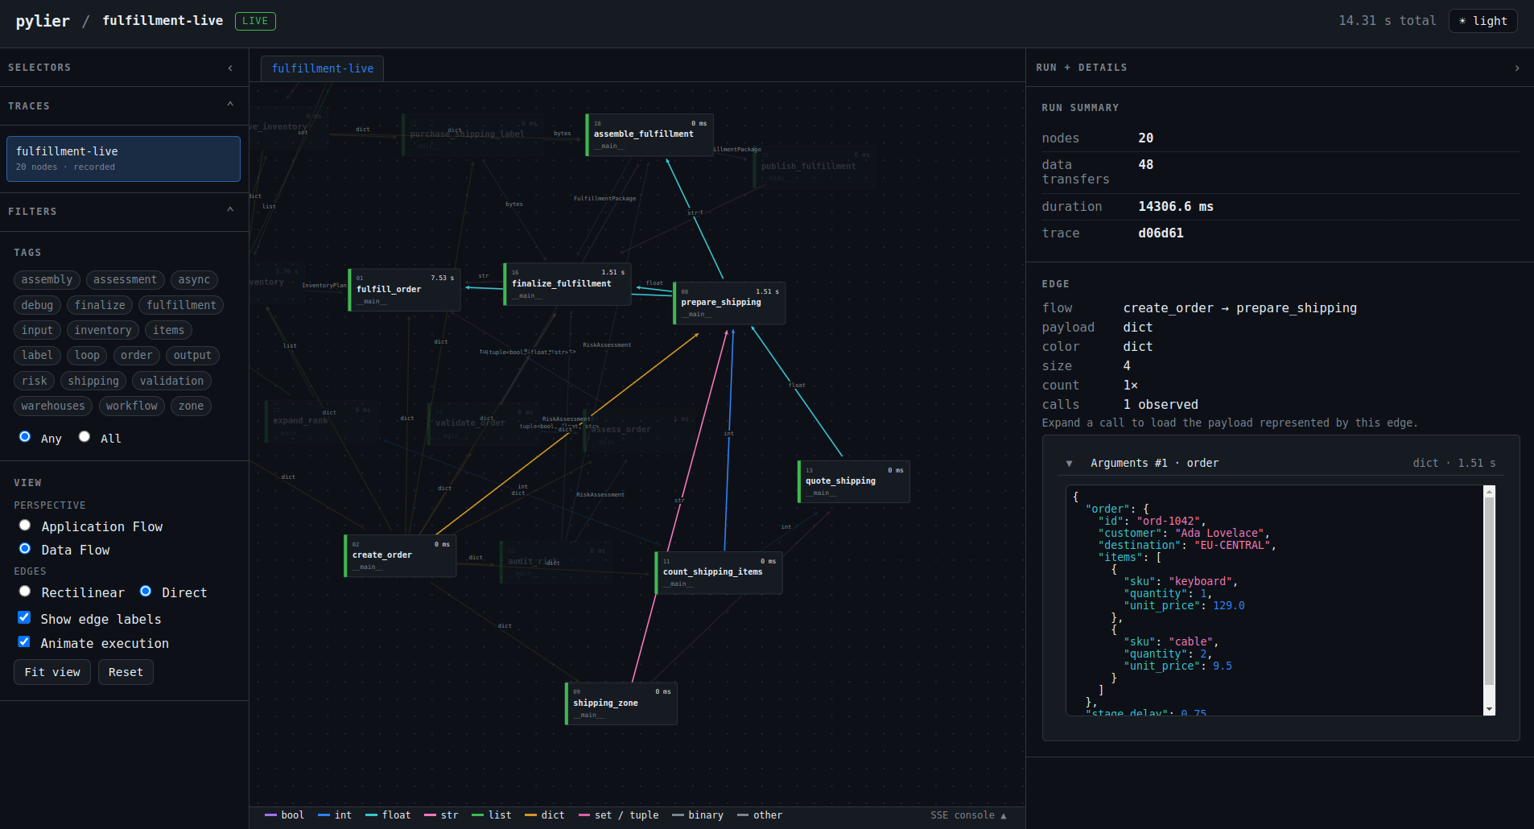Image resolution: width=1534 pixels, height=829 pixels.
Task: Toggle the label tag filter
Action: (x=37, y=355)
